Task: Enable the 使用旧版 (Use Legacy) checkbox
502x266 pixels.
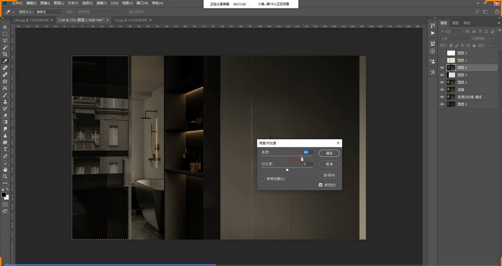Action: (x=263, y=178)
